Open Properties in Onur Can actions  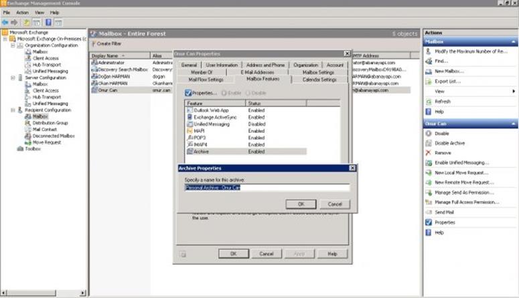(x=445, y=222)
